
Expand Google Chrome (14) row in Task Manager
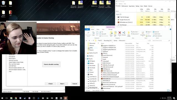116,20
